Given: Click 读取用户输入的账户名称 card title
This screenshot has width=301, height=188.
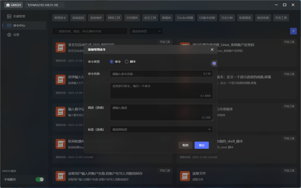Looking at the screenshot, I should click(105, 174).
